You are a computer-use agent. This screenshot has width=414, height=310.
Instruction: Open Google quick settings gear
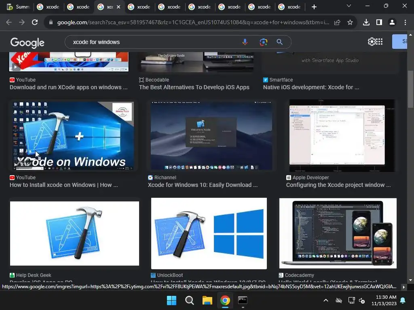[372, 42]
